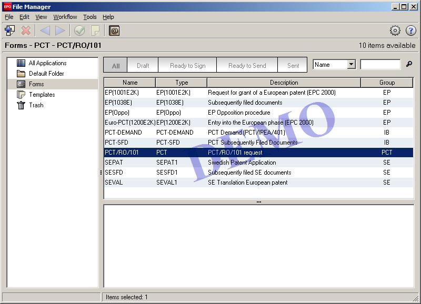Click 'Swedish Patent Application' description
421x304 pixels.
point(242,163)
